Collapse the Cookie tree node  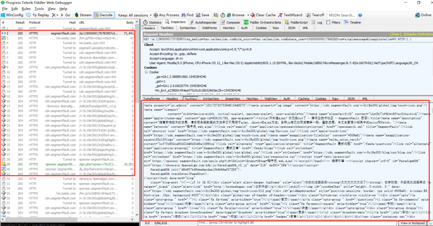click(146, 72)
